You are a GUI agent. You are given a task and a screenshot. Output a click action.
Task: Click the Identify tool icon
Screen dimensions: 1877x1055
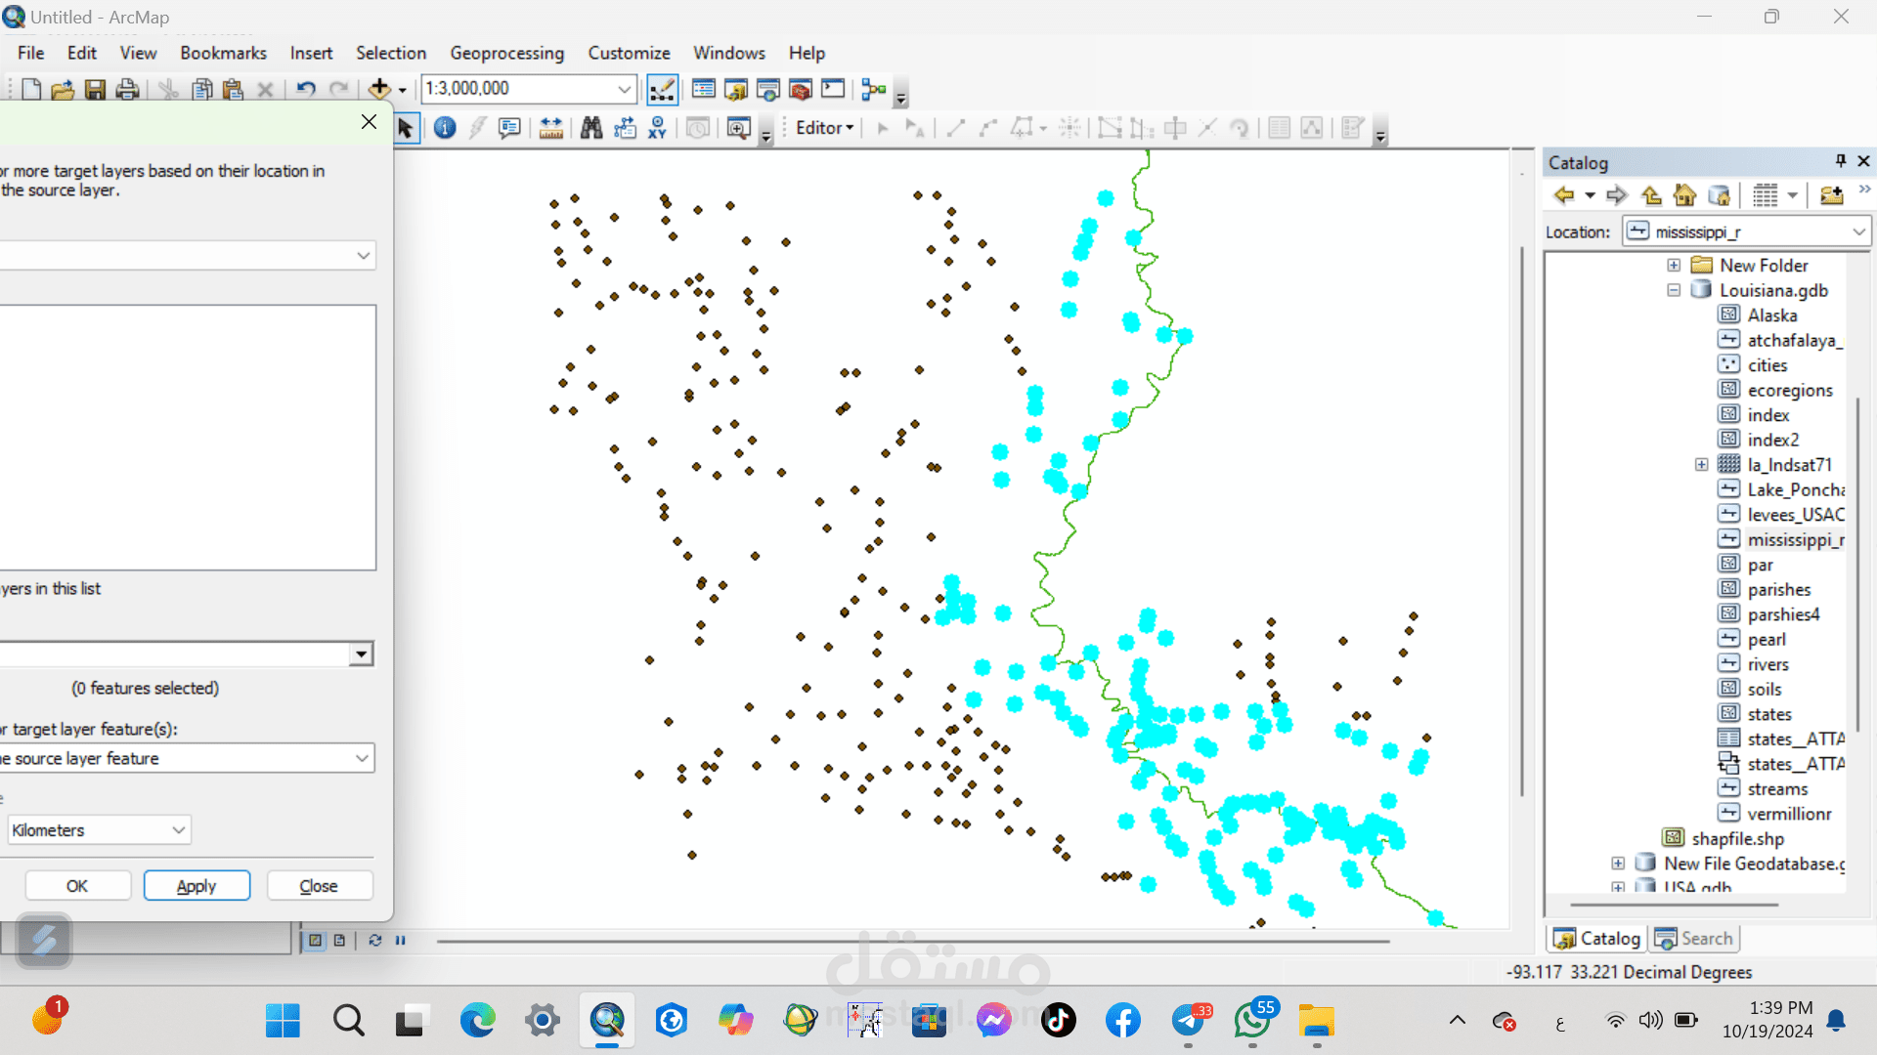pos(445,128)
